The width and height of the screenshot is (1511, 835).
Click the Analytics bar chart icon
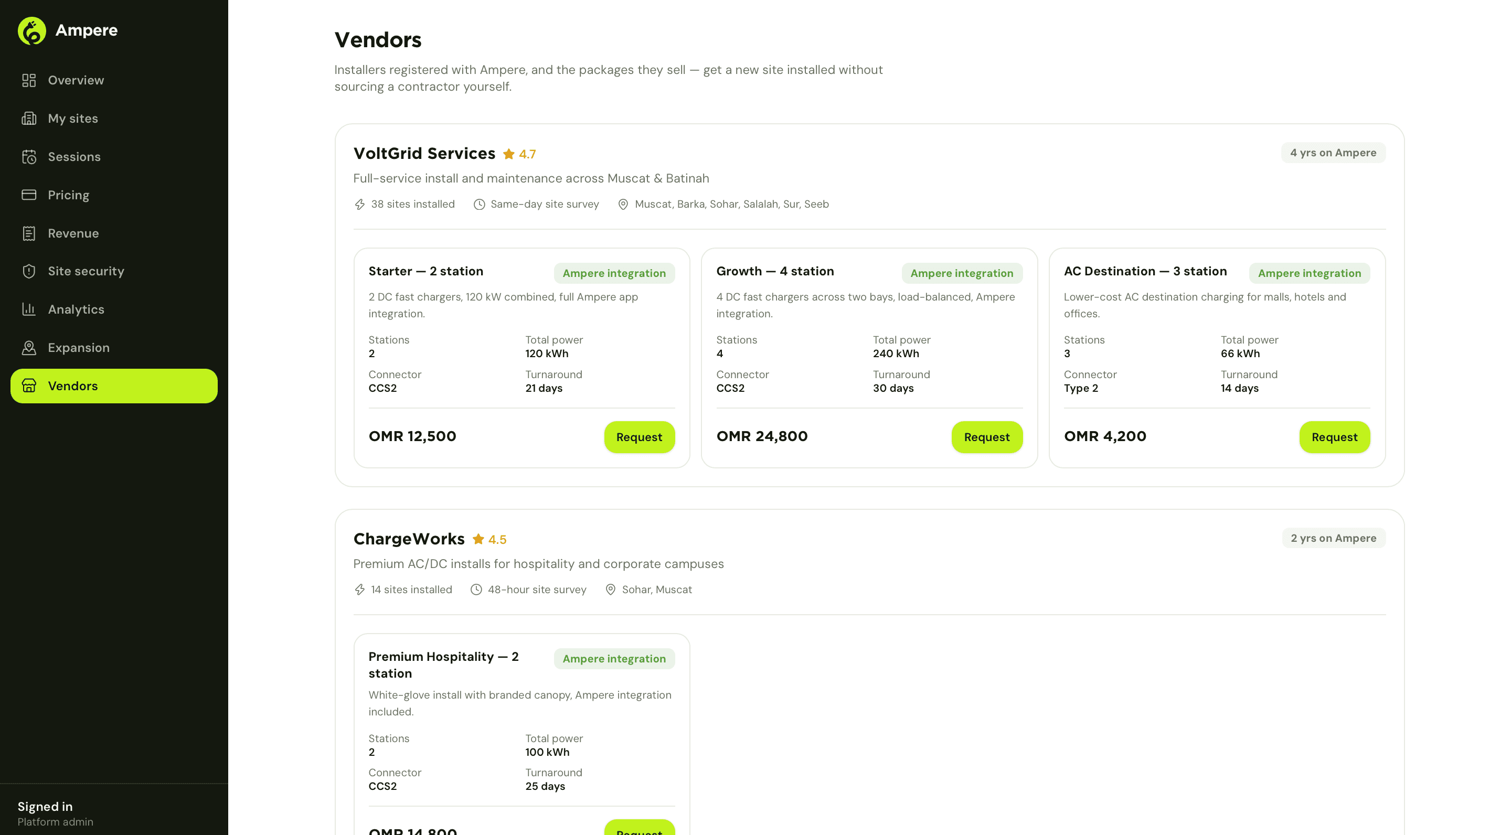tap(29, 309)
